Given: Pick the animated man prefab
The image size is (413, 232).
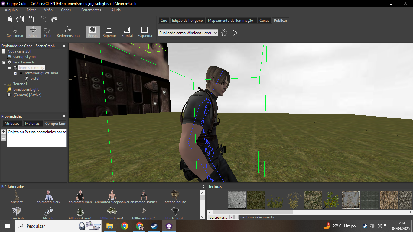Looking at the screenshot, I should click(80, 197).
